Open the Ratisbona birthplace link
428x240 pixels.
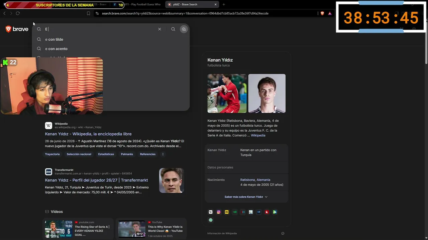[248, 180]
